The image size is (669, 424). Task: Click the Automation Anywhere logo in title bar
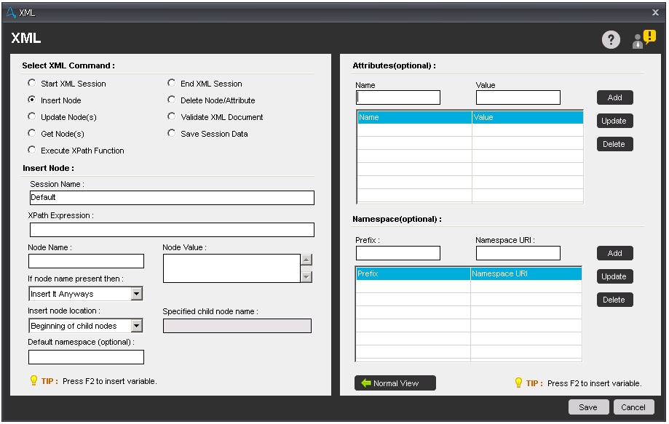(x=10, y=12)
